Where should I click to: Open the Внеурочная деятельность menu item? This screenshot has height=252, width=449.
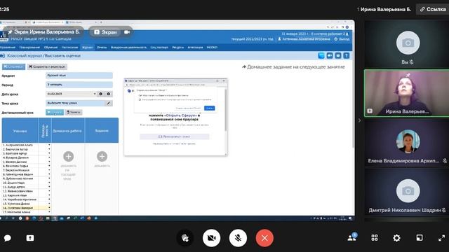click(x=128, y=48)
